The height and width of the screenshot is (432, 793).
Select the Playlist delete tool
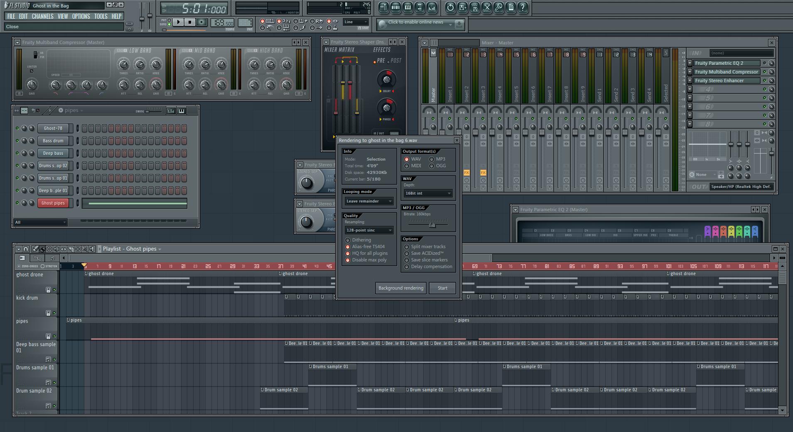[49, 249]
